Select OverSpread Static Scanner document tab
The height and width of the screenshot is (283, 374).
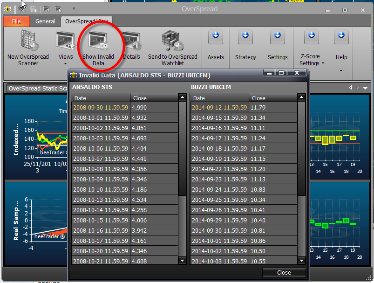point(37,89)
